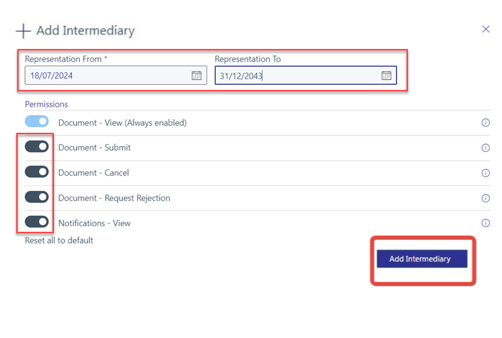Reset all permissions to default
502x338 pixels.
[59, 240]
